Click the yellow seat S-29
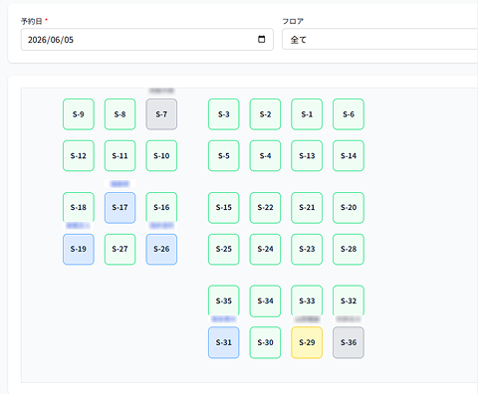 click(307, 342)
